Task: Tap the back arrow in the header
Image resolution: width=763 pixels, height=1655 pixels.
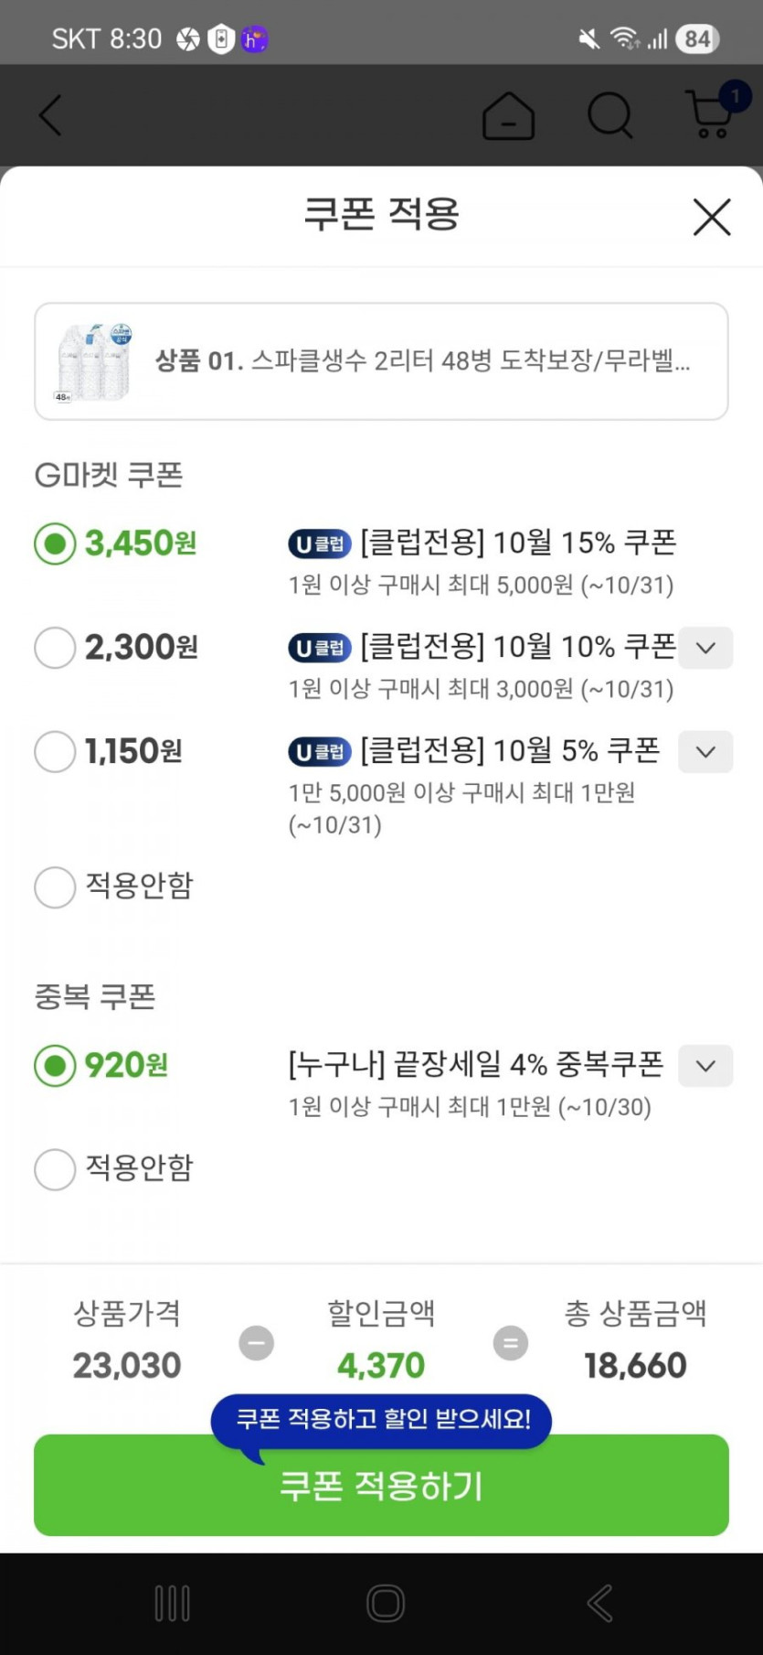Action: tap(51, 116)
